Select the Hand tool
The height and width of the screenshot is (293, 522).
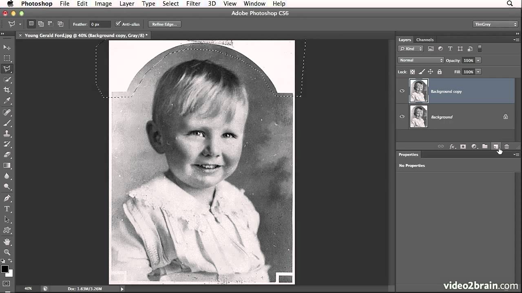[x=7, y=242]
